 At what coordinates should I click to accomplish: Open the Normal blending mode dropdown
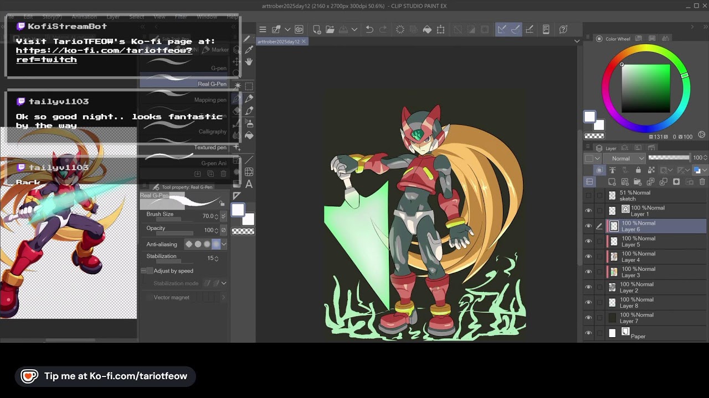click(625, 158)
